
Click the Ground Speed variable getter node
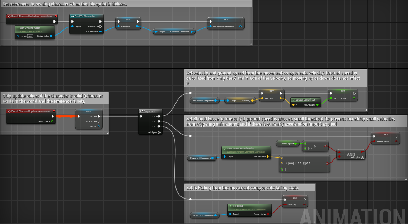pyautogui.click(x=288, y=143)
